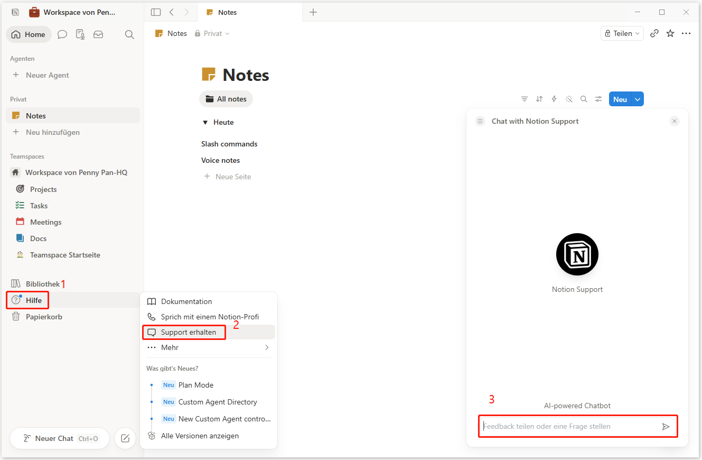Open the 'Voice notes' note
This screenshot has width=702, height=460.
point(220,160)
